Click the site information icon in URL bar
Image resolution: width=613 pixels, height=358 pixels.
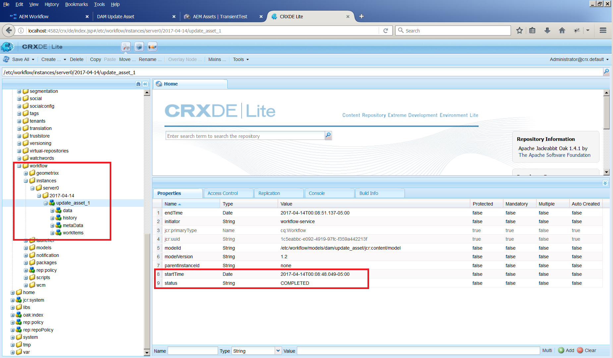[21, 30]
